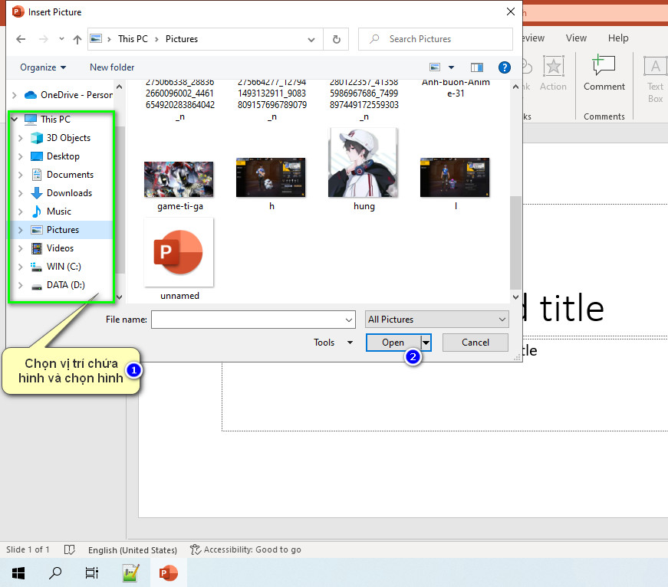Go up one folder level

pos(77,40)
